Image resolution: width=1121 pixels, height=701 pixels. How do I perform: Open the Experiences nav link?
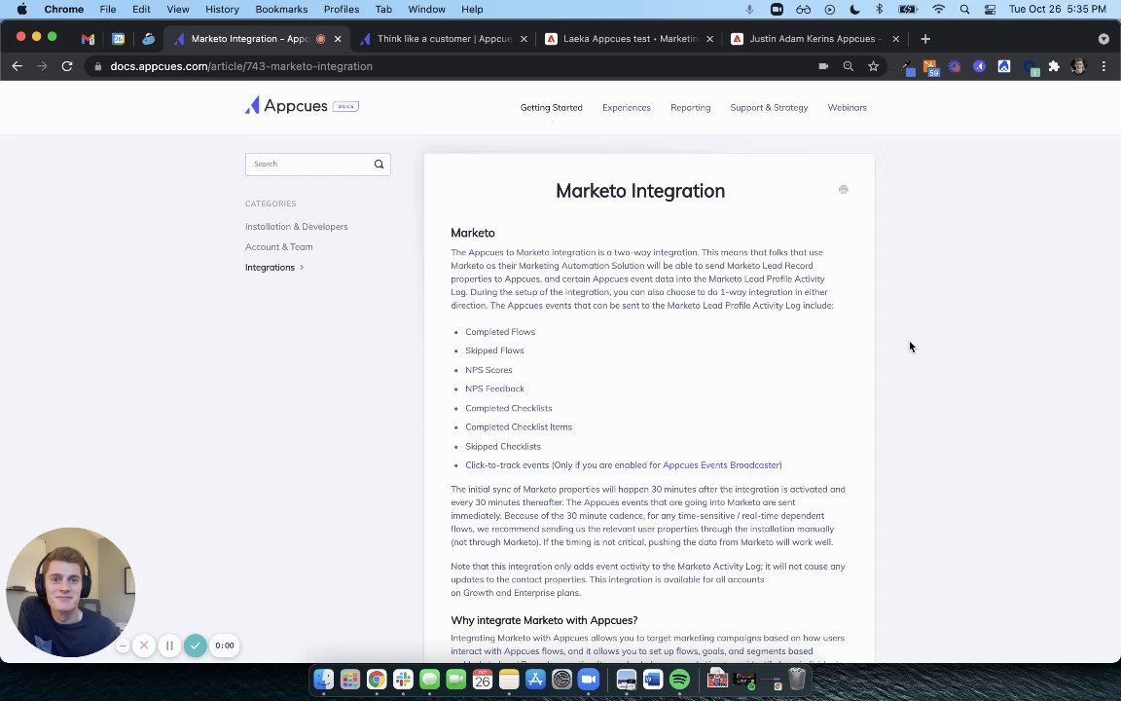point(627,108)
